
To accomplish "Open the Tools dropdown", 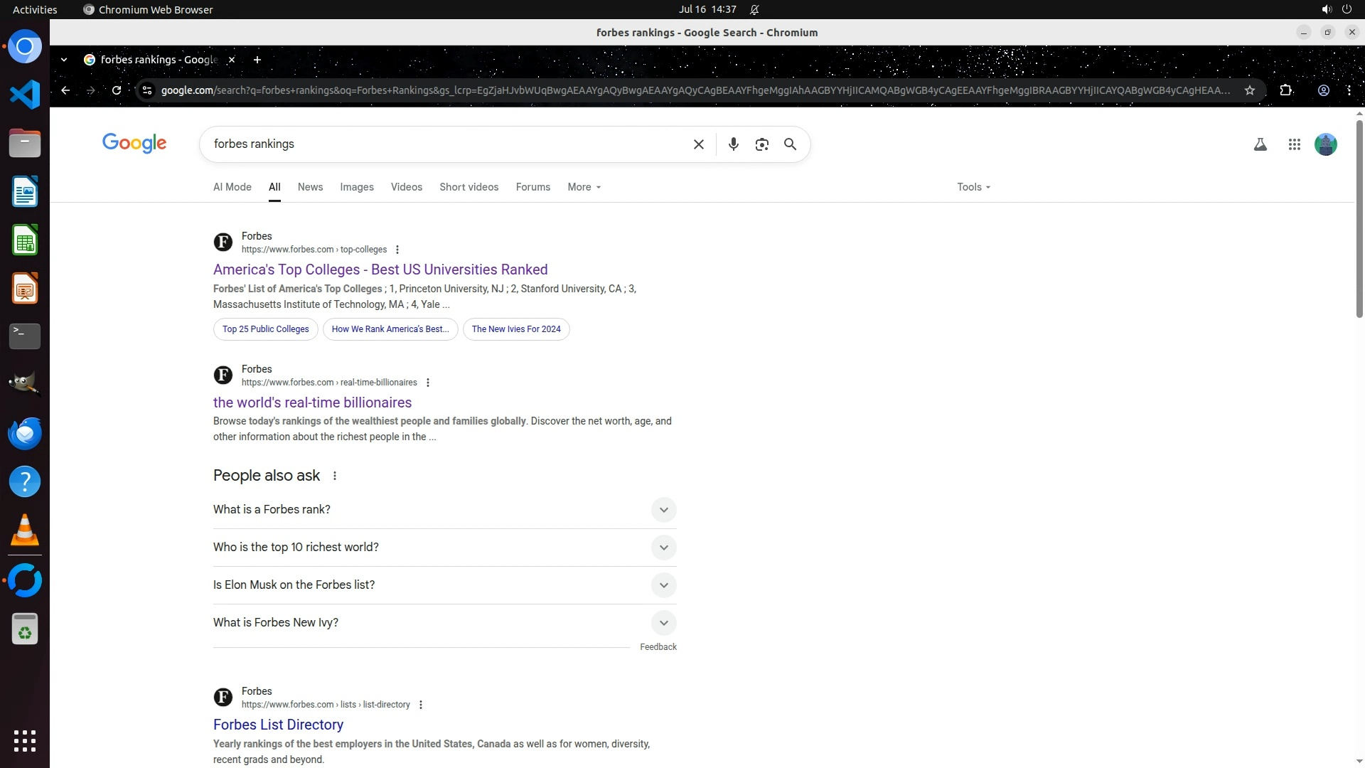I will (x=973, y=187).
